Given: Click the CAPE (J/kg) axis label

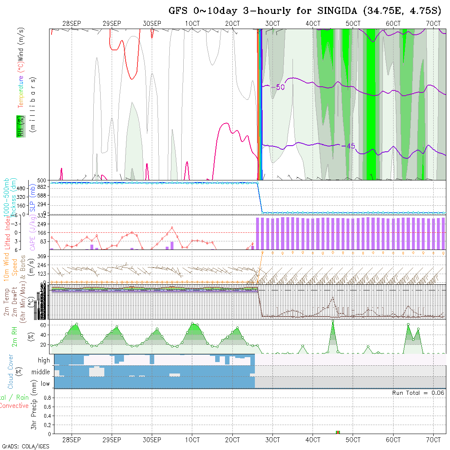Looking at the screenshot, I should click(x=33, y=232).
